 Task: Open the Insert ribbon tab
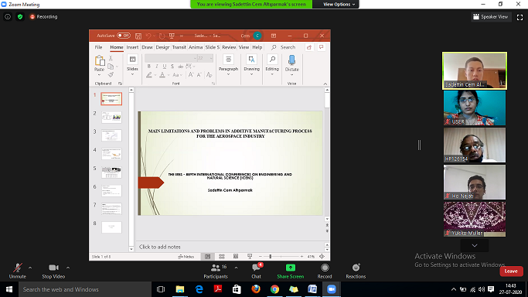tap(132, 47)
